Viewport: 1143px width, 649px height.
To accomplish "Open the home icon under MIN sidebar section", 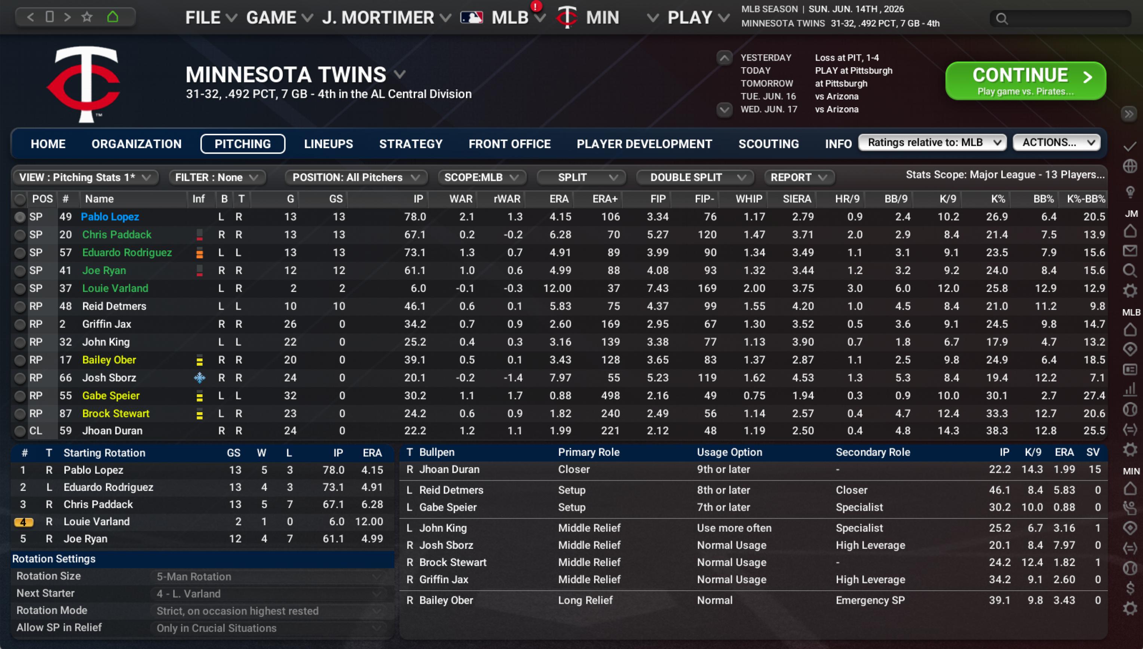I will (x=1130, y=489).
